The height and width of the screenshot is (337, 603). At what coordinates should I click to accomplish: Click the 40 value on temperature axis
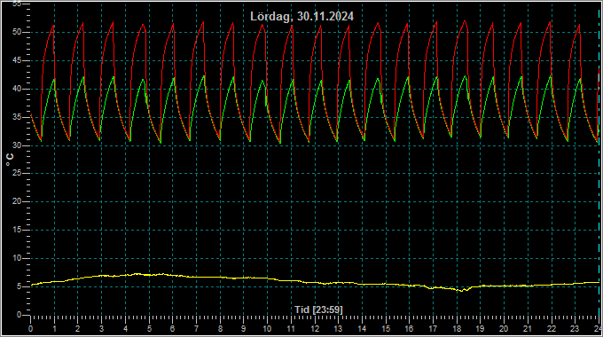click(17, 89)
